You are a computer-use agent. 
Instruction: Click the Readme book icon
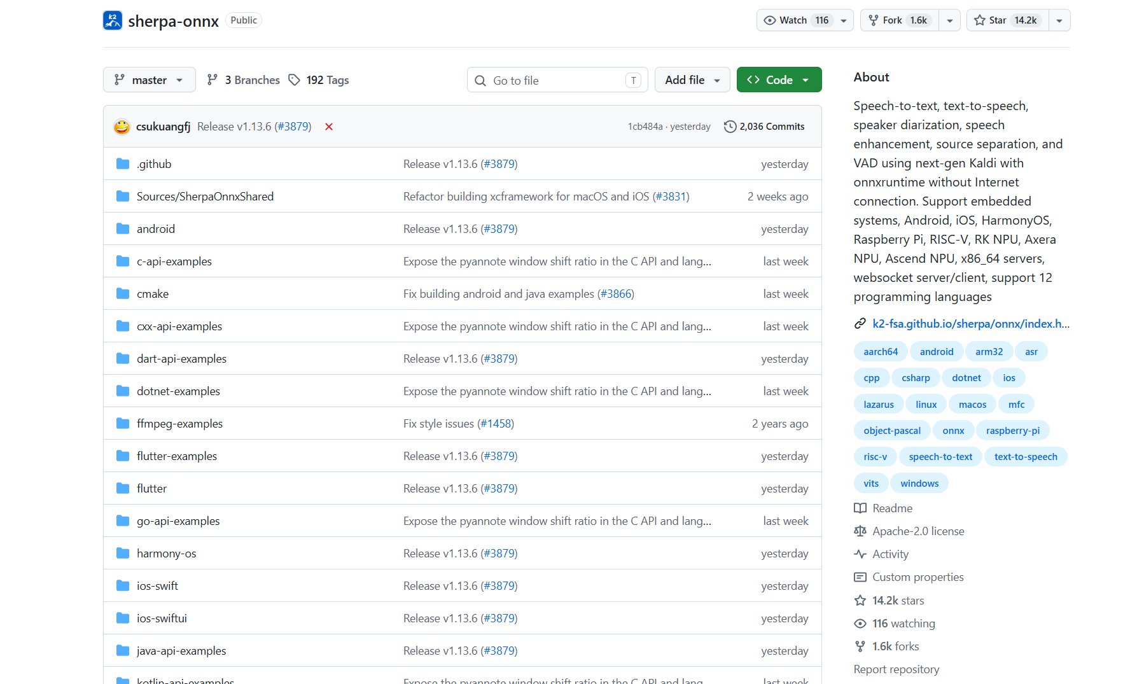click(x=860, y=508)
